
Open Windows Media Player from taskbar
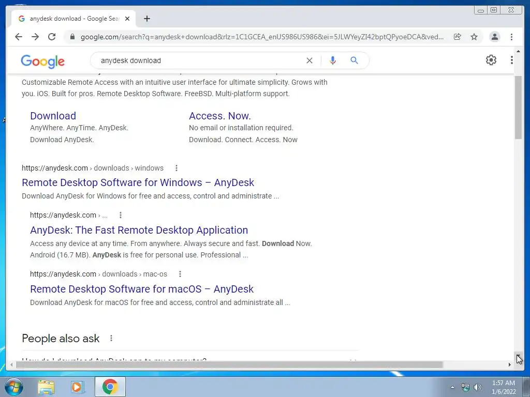78,387
